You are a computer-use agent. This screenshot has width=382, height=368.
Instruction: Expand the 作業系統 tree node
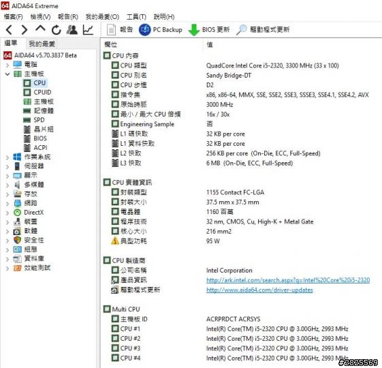tap(7, 157)
